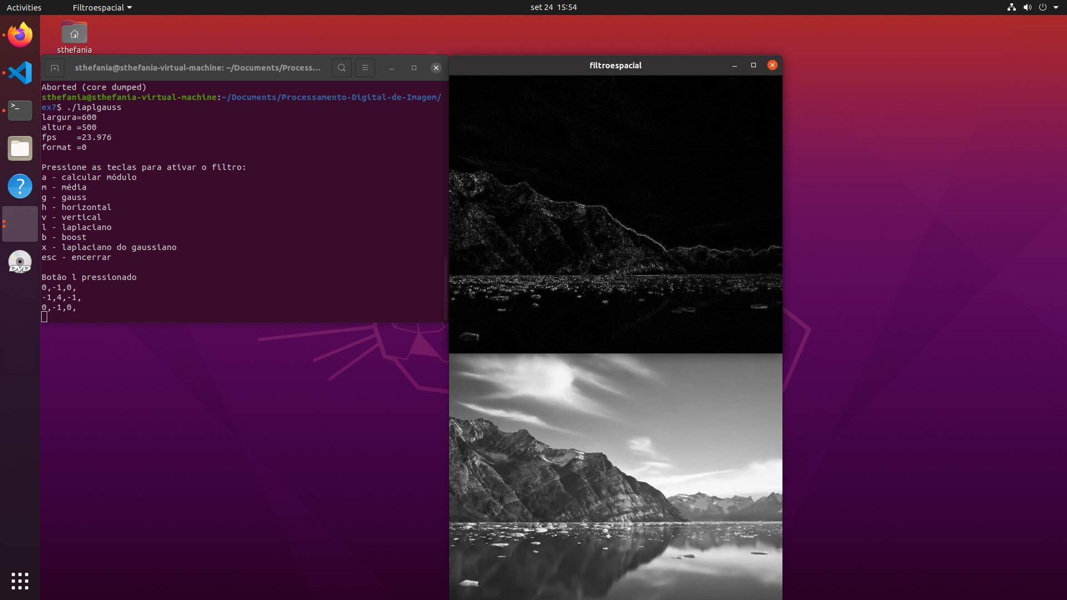Image resolution: width=1067 pixels, height=600 pixels.
Task: Click the DVD disc dock icon
Action: [20, 262]
